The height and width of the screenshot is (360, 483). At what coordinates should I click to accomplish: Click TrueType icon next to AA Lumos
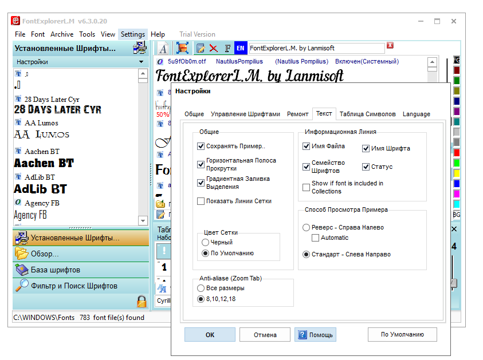click(18, 122)
